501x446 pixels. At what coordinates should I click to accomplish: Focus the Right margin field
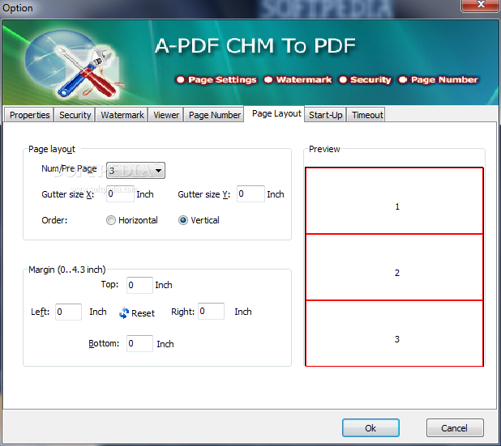tap(211, 311)
